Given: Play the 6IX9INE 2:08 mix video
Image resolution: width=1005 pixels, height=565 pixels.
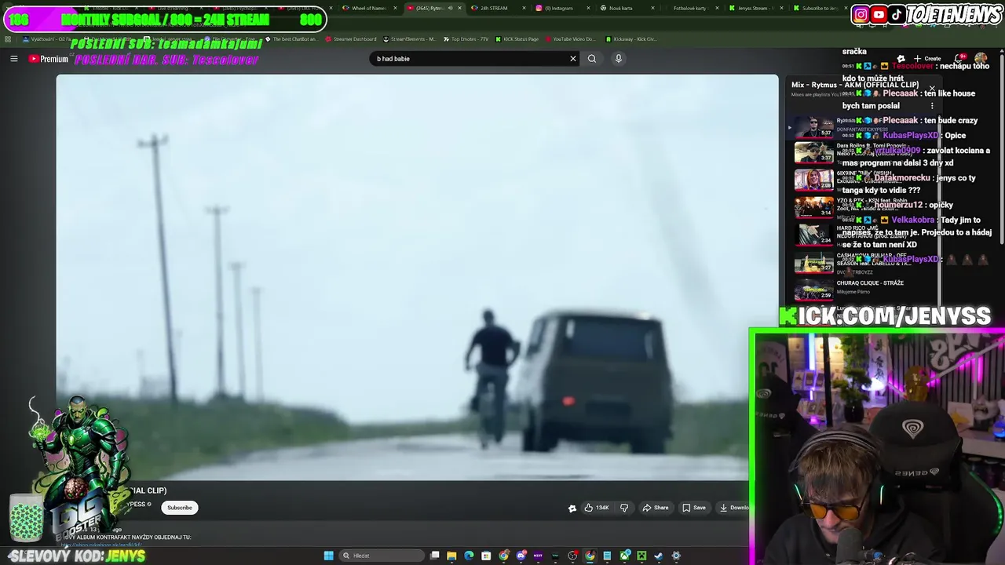Looking at the screenshot, I should point(813,180).
